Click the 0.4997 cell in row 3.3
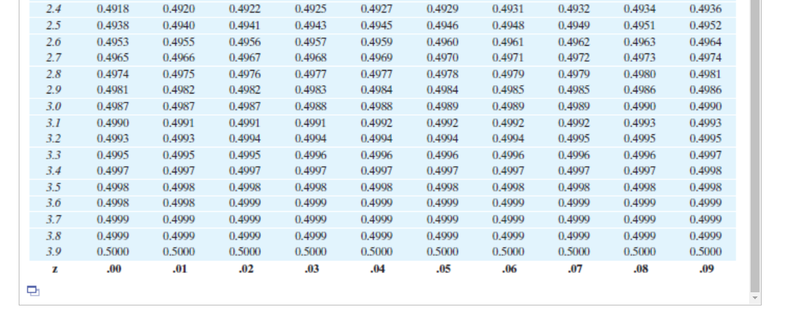 705,155
